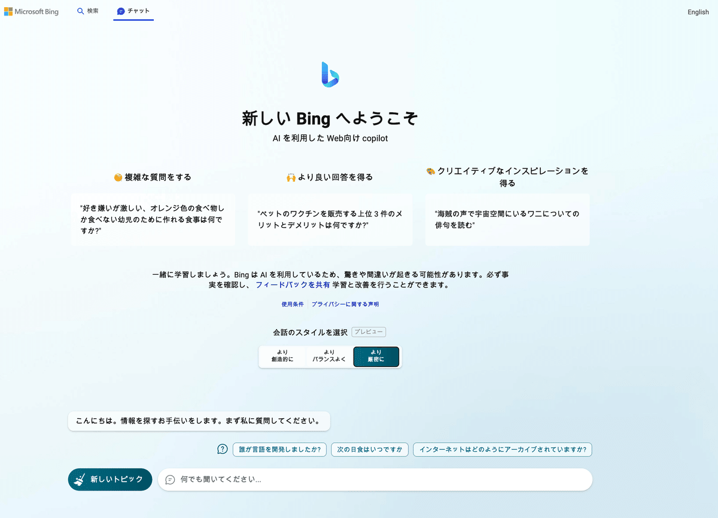Click the クリエイティブなインスピレーションを得る heading

(507, 177)
